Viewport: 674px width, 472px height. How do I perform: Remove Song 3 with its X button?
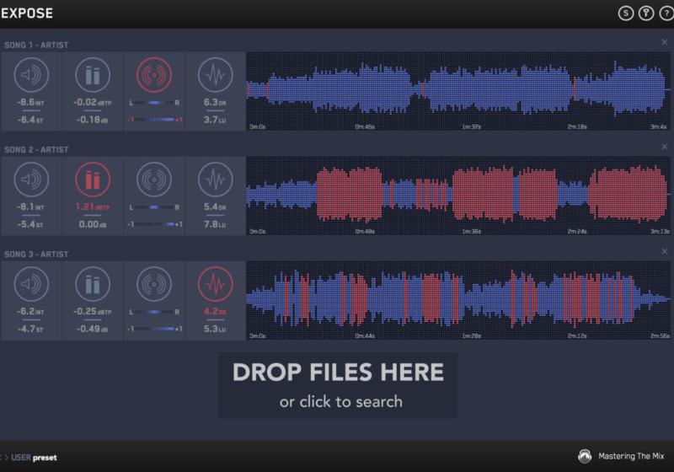664,251
